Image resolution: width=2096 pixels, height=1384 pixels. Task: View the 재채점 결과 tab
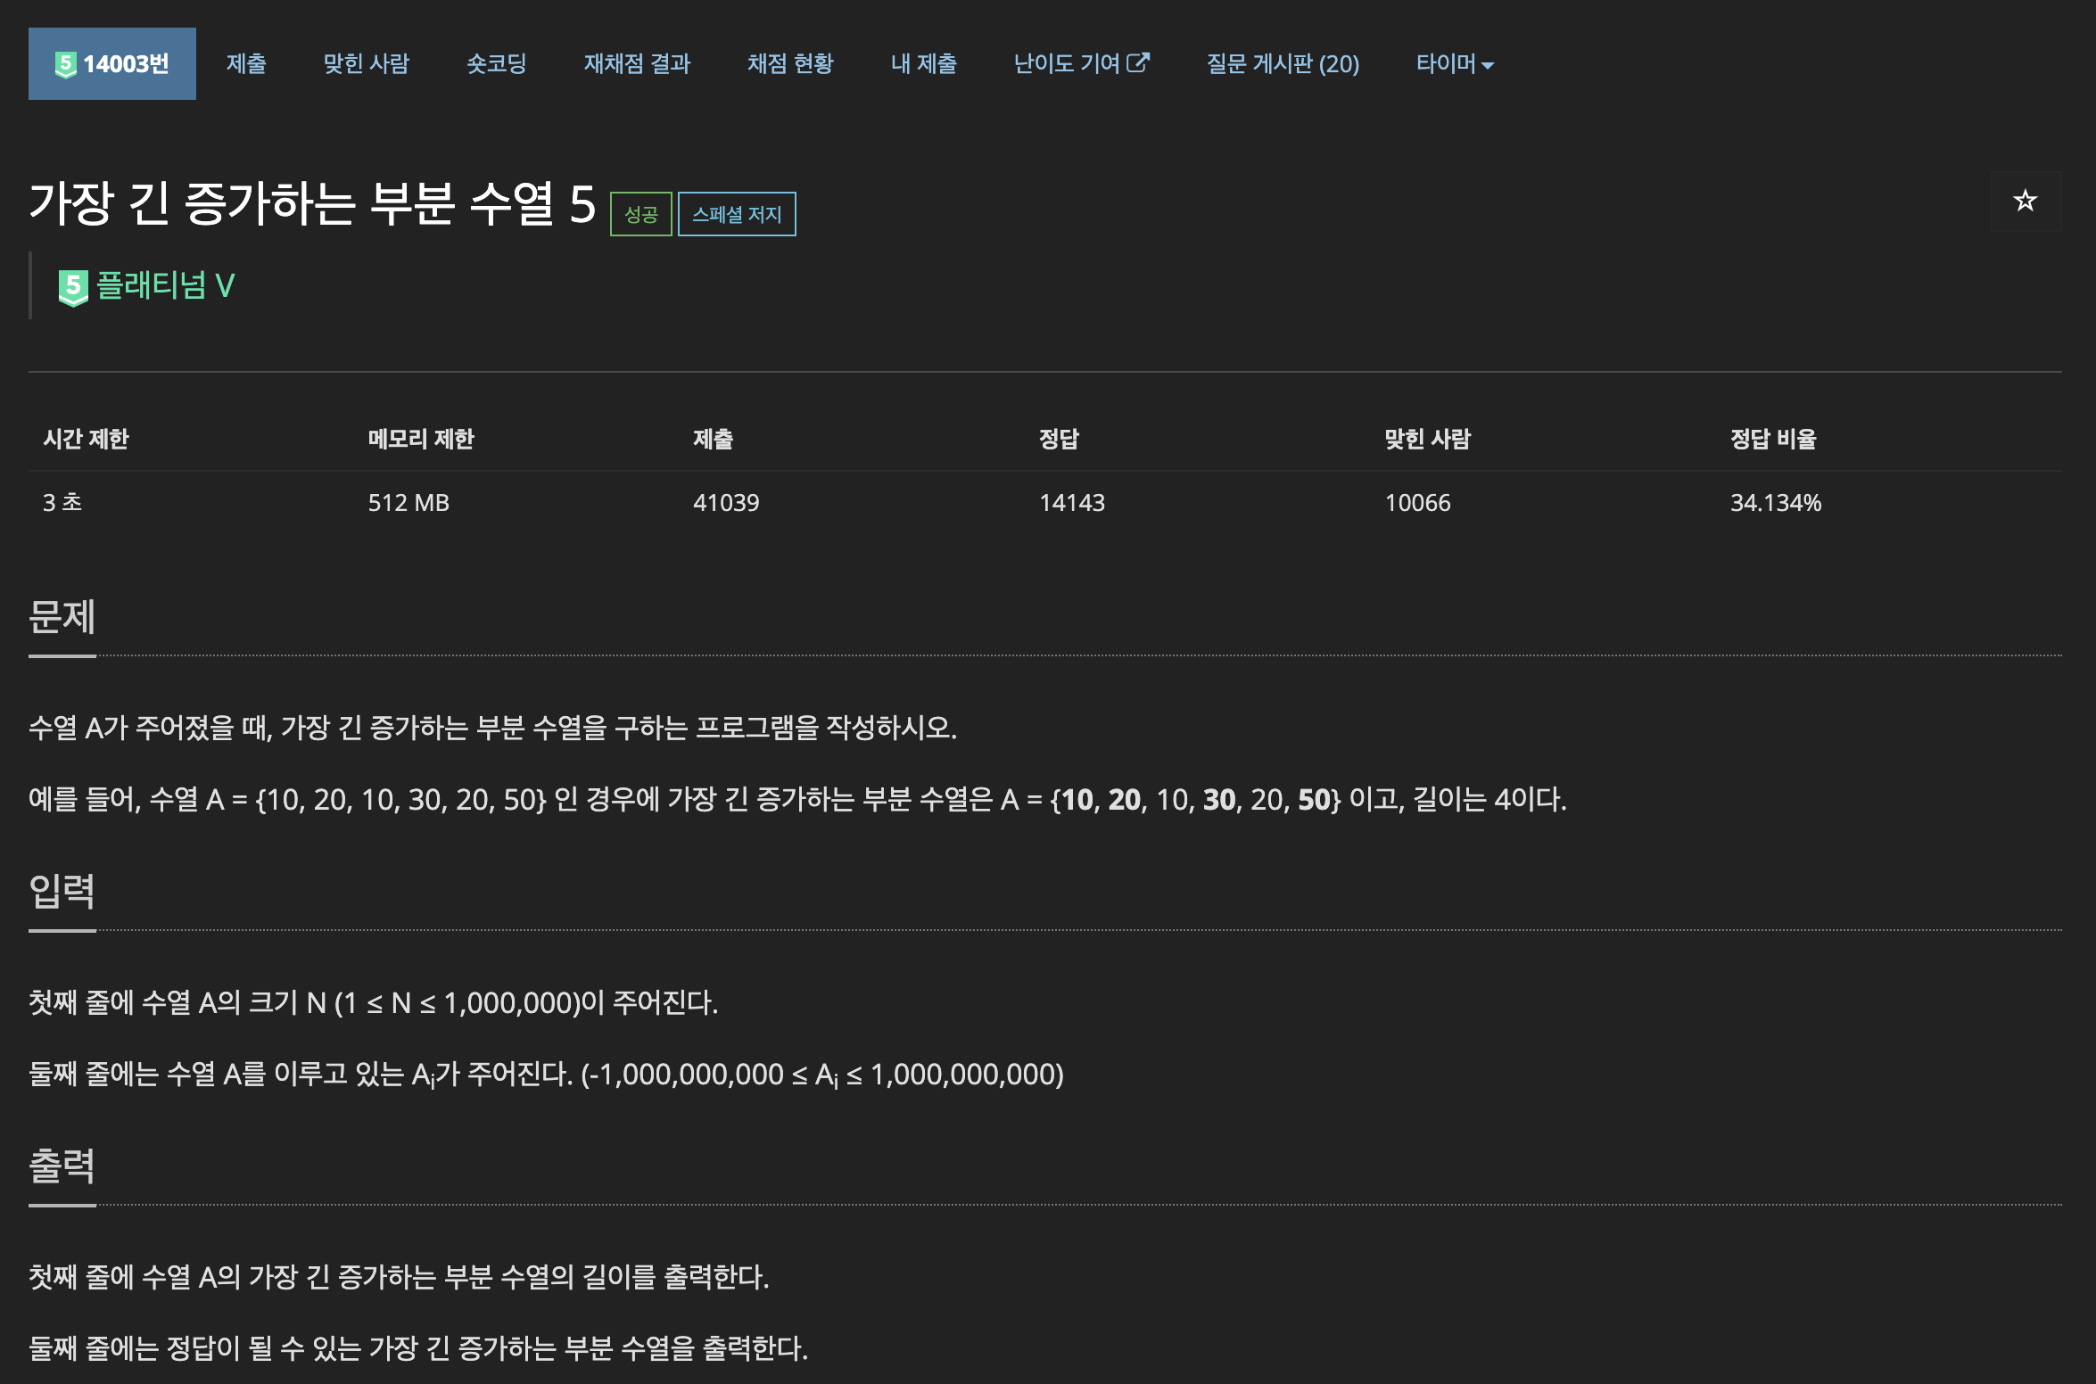637,64
